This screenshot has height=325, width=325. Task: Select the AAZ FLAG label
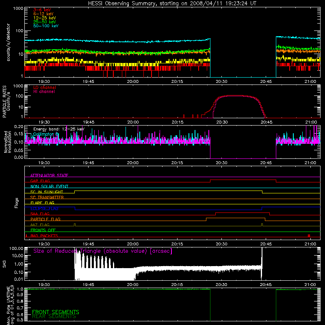tap(40, 225)
